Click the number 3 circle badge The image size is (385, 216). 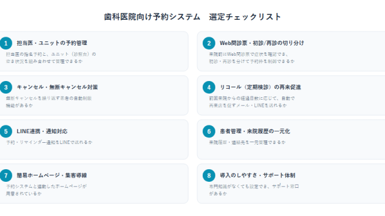click(x=6, y=88)
